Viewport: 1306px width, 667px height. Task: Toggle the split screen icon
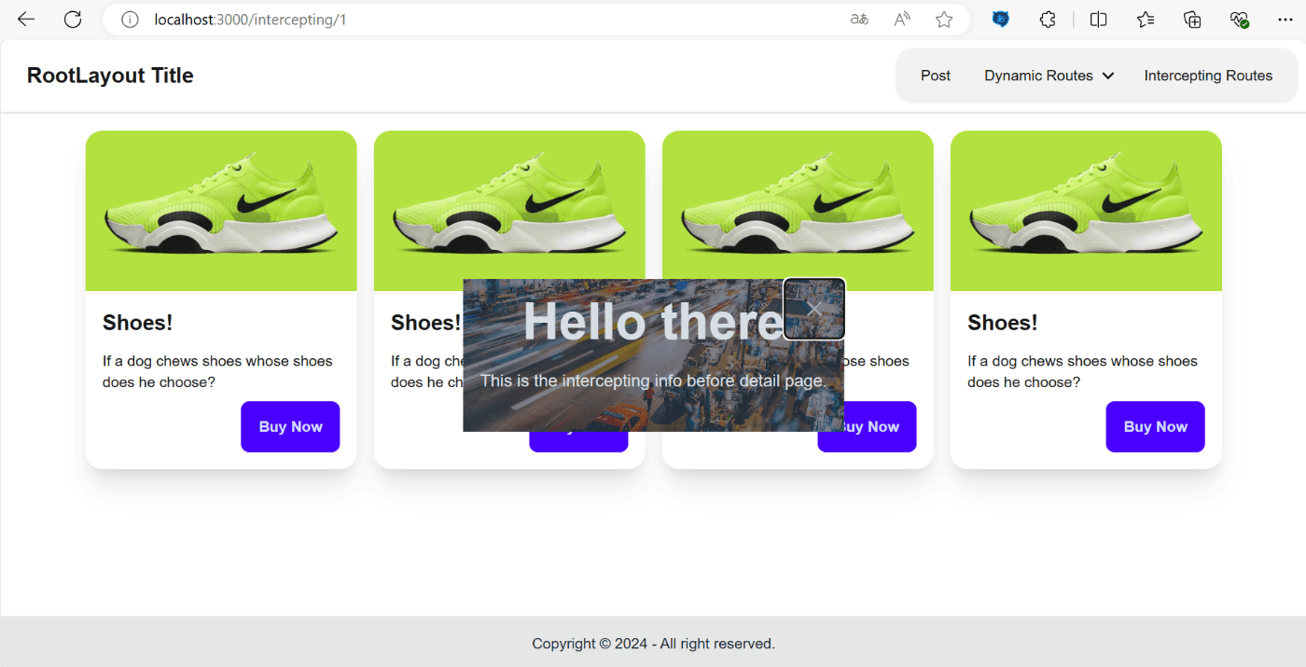[x=1099, y=20]
